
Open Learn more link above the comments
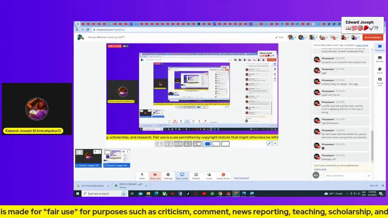tap(362, 45)
